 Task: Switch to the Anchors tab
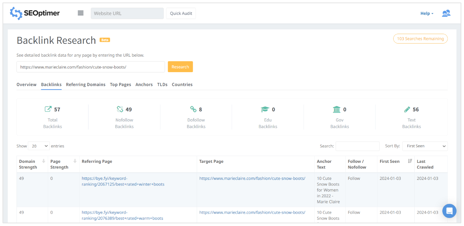click(144, 85)
